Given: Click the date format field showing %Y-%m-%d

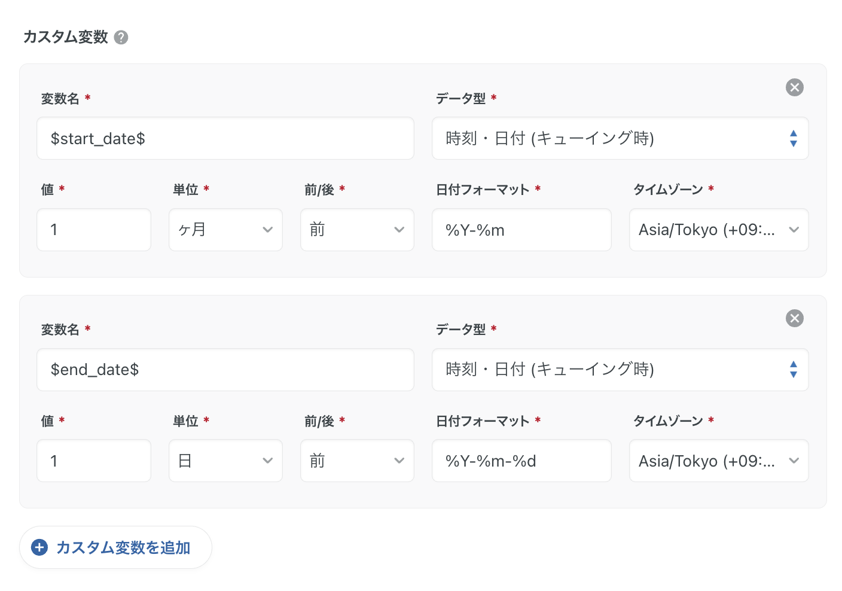Looking at the screenshot, I should coord(521,461).
